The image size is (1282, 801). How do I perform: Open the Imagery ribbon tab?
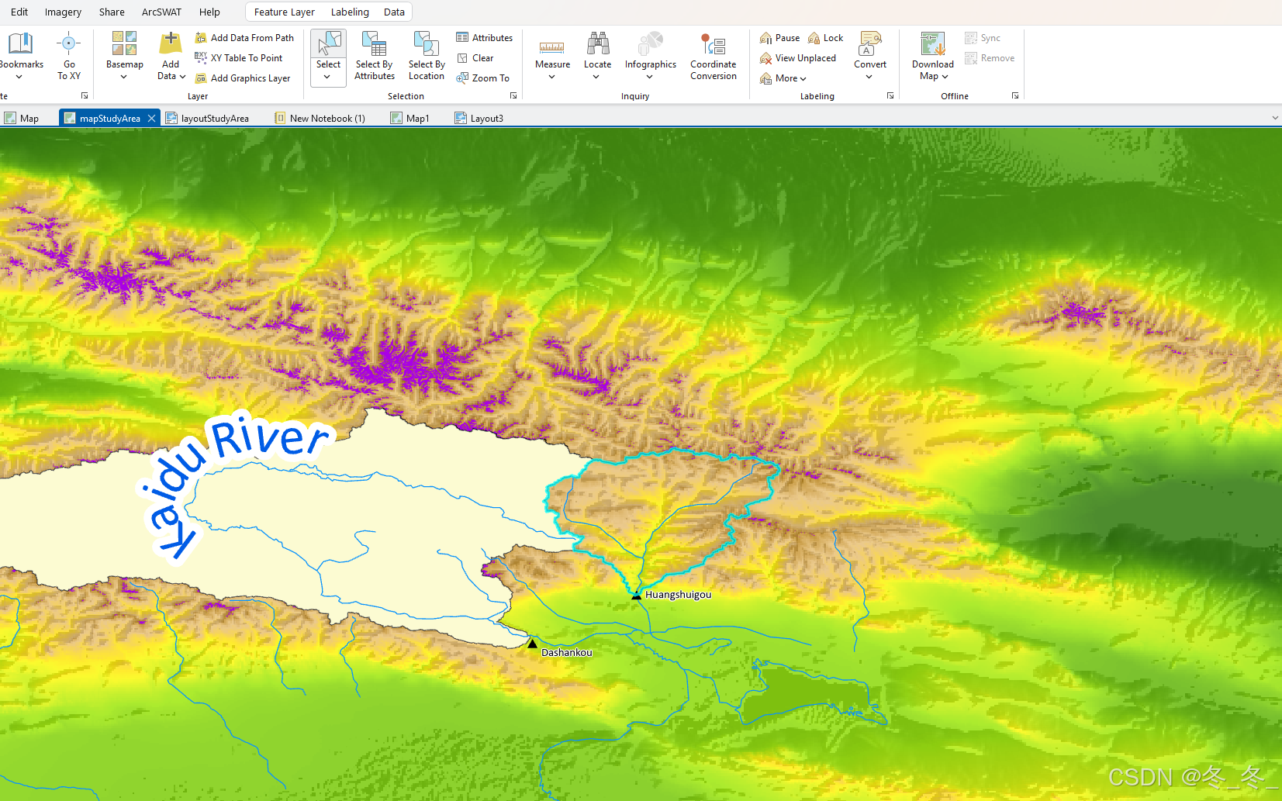coord(63,12)
